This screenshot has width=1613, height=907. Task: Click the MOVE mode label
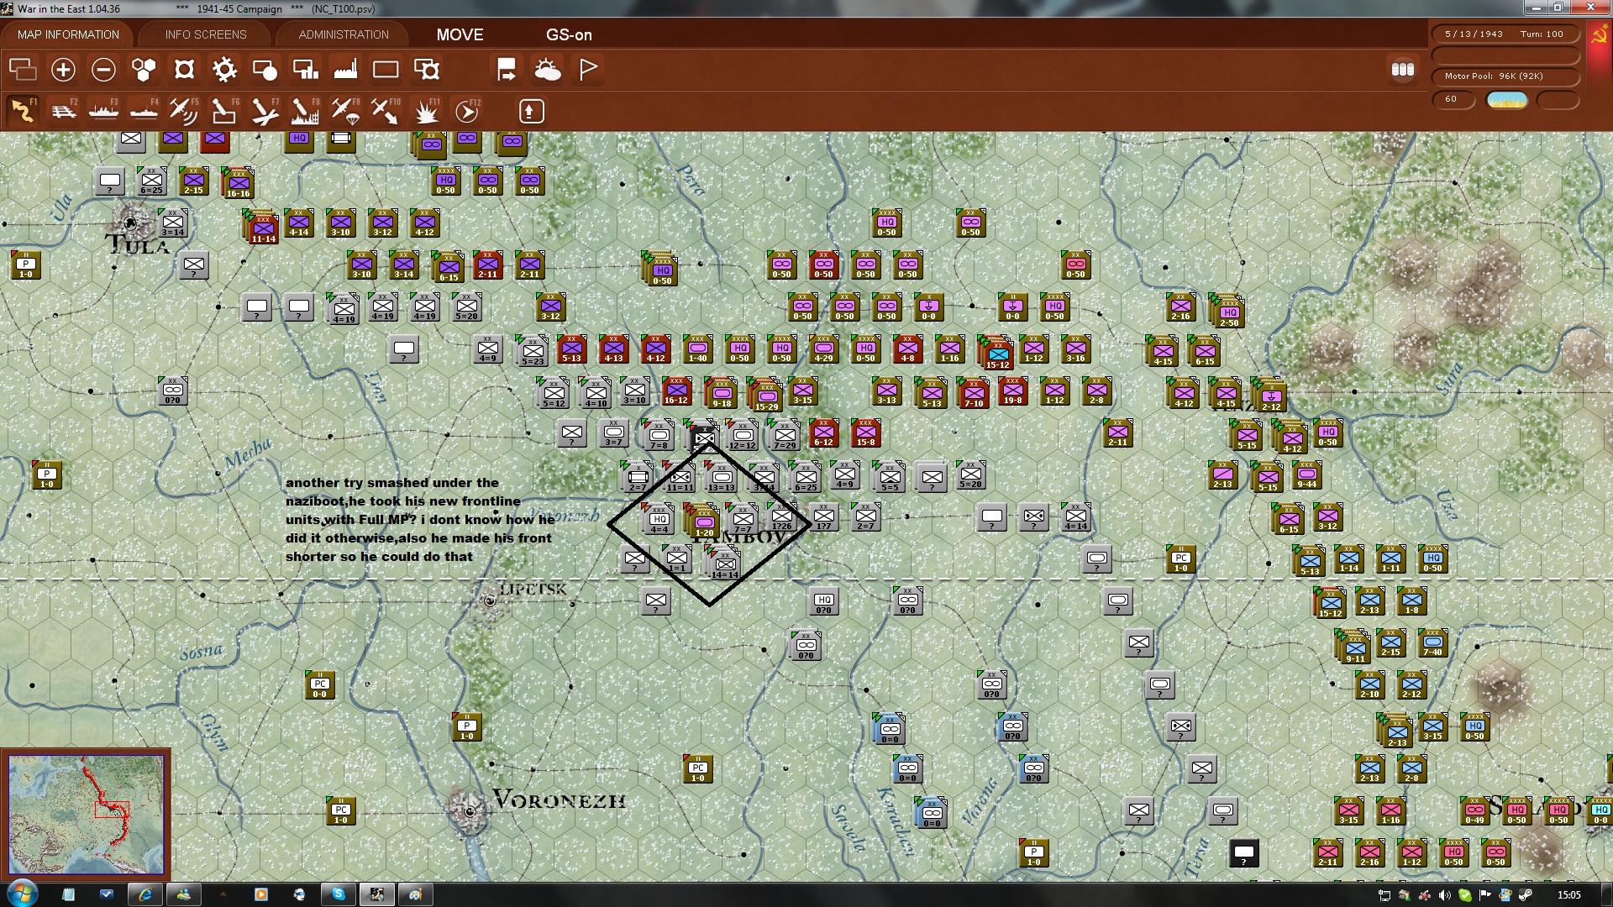(460, 34)
